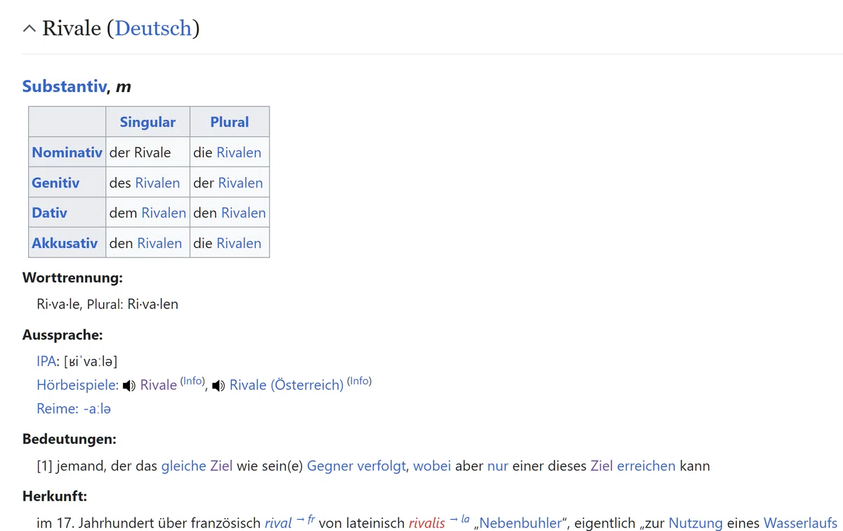The image size is (843, 531).
Task: Click Rivalen in Dativ Plural cell
Action: coord(244,213)
